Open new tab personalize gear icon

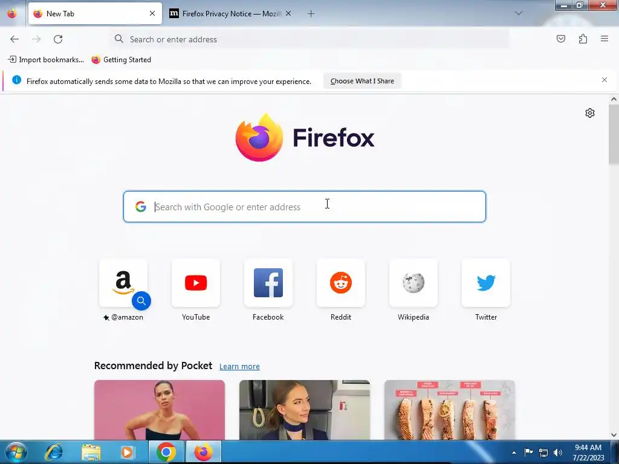pyautogui.click(x=590, y=113)
